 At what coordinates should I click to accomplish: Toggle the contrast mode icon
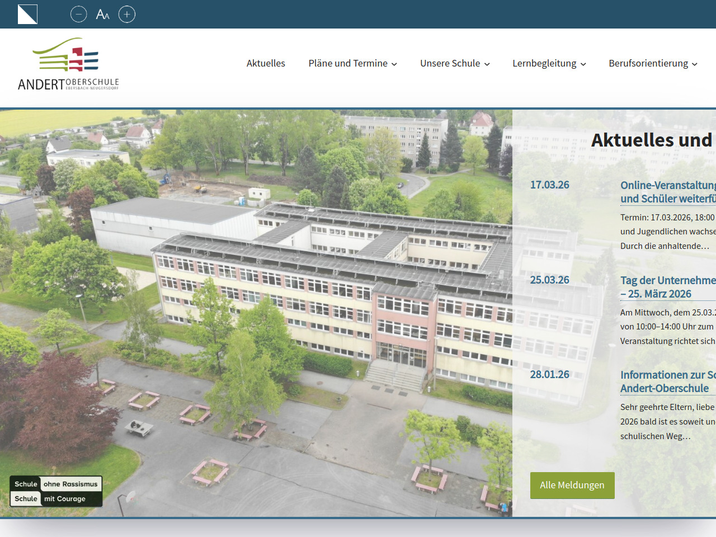click(x=27, y=15)
